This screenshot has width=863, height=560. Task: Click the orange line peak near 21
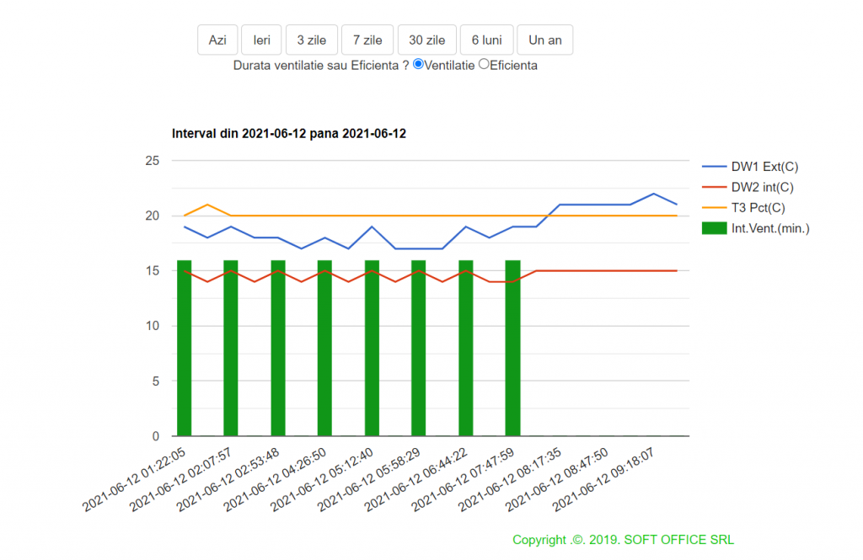coord(208,205)
